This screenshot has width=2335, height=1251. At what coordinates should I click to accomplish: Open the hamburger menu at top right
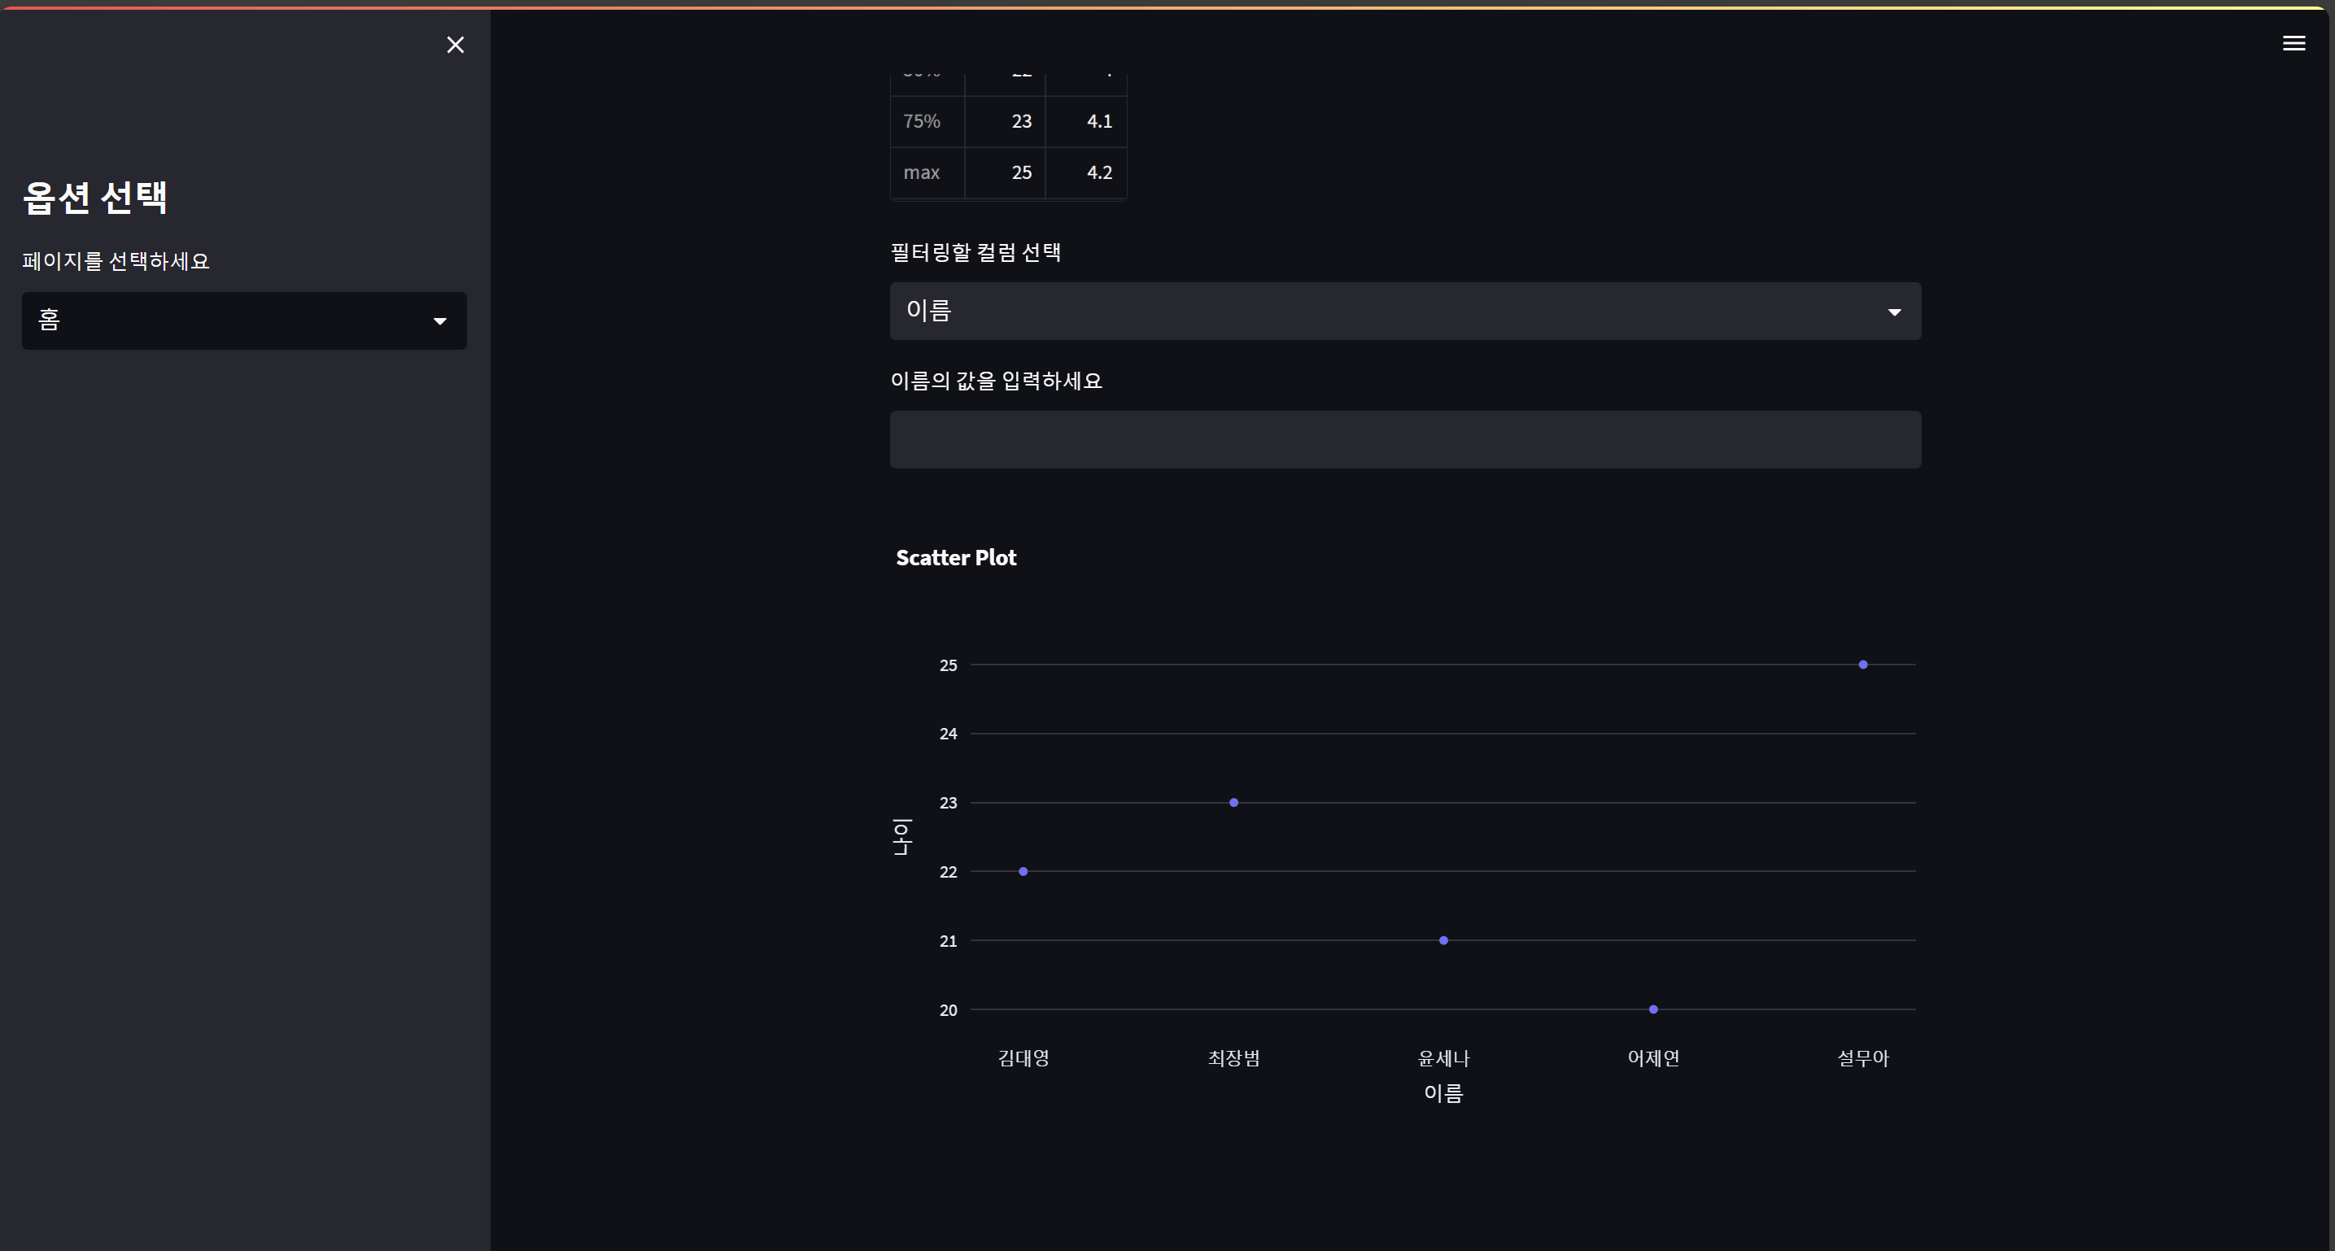(2295, 43)
